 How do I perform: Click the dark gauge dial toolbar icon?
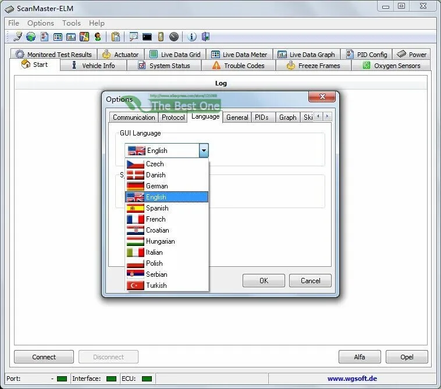point(174,37)
